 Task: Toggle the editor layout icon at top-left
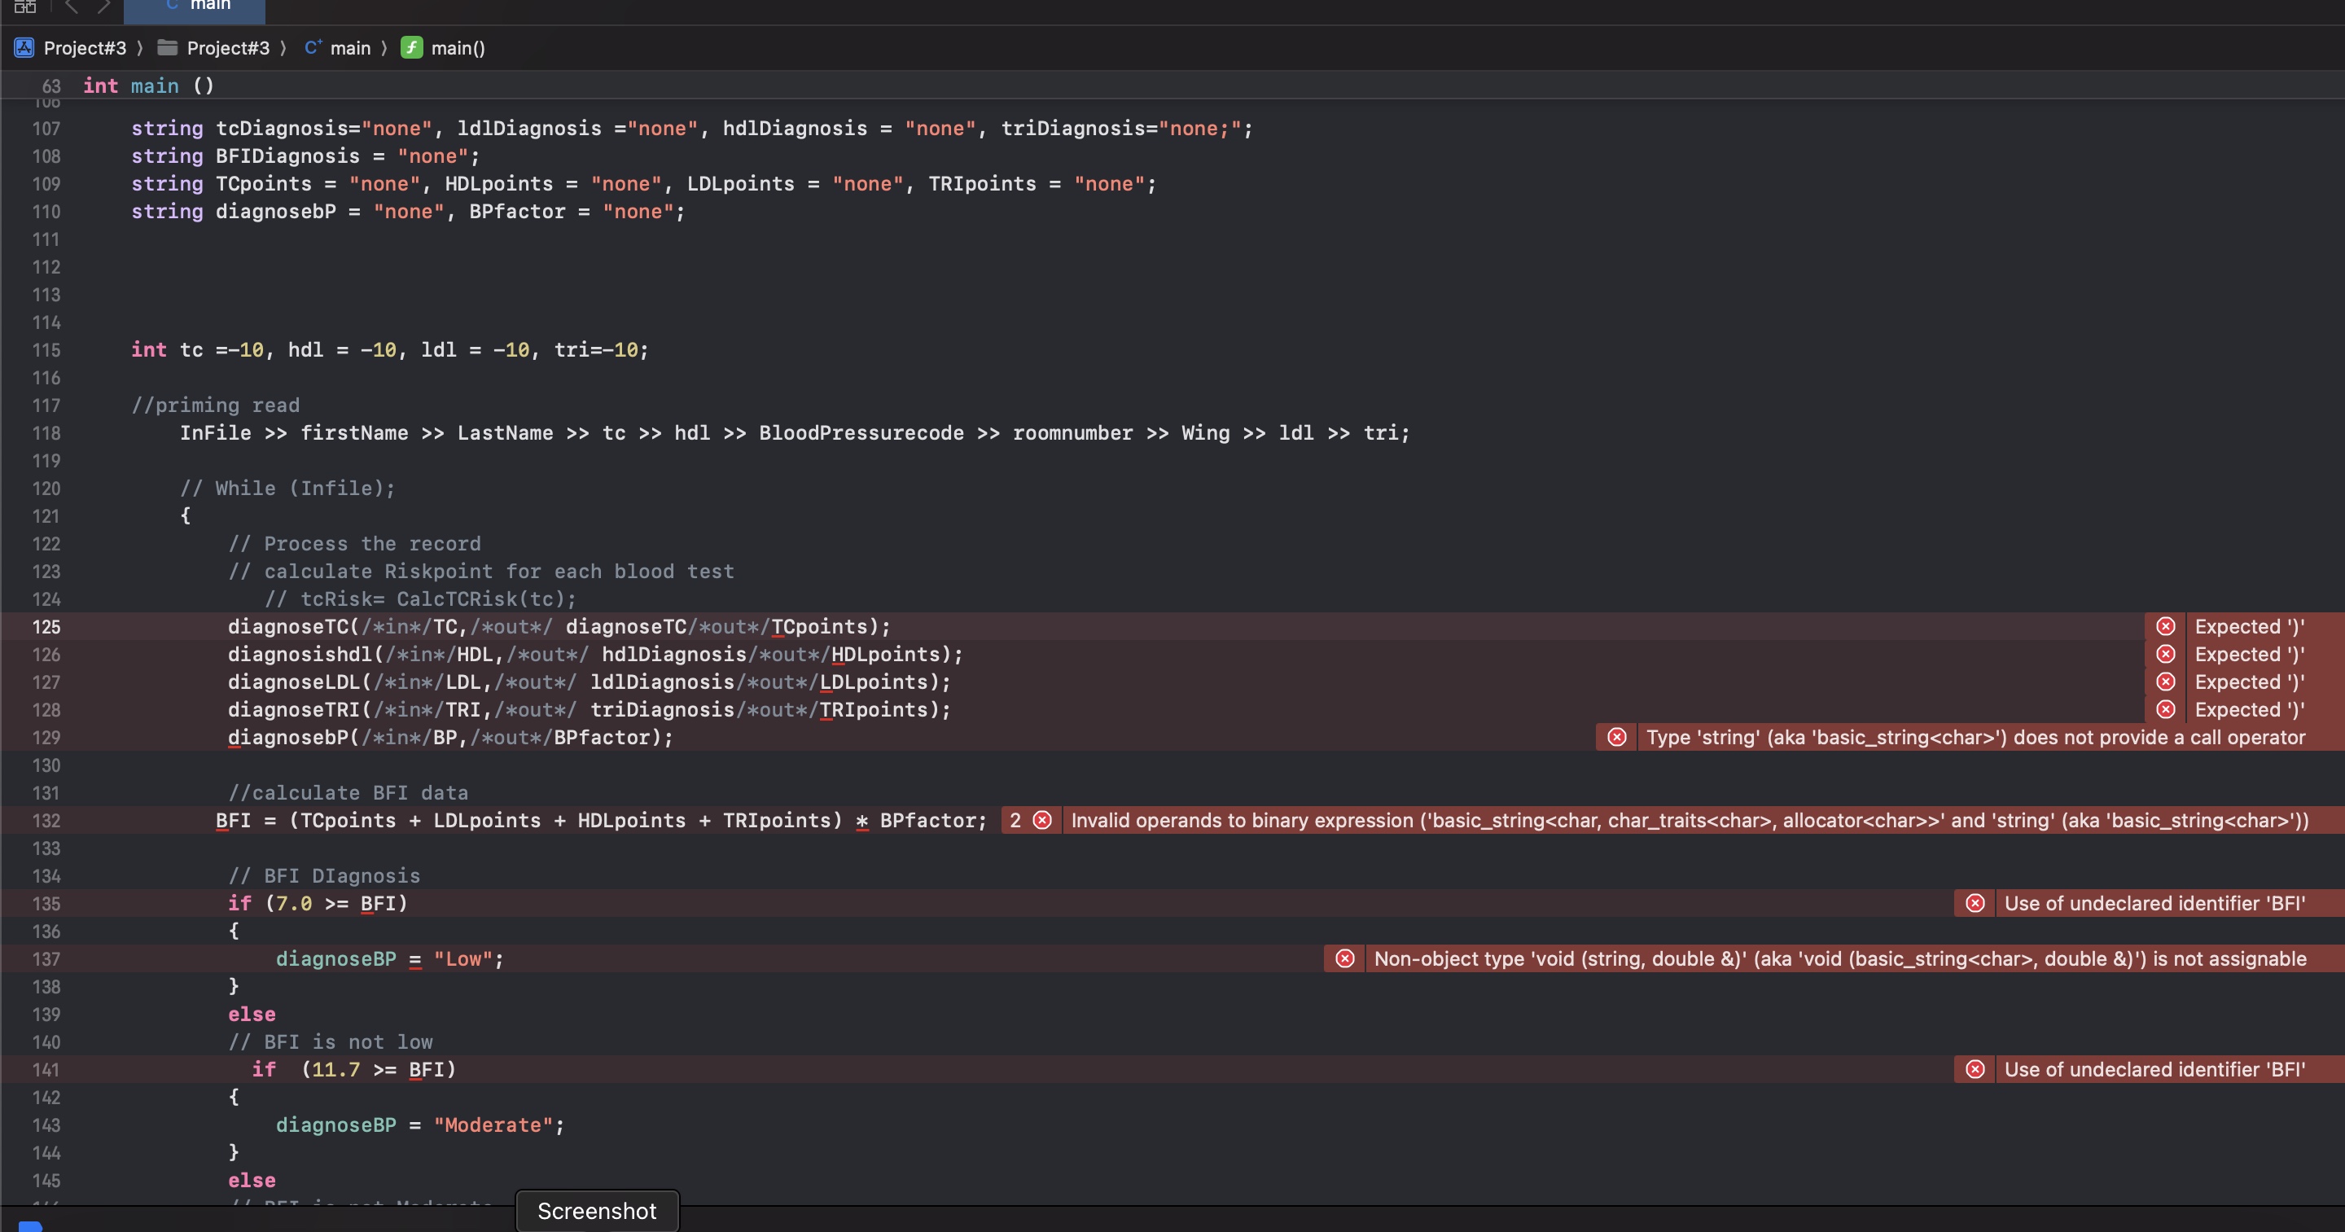[24, 7]
